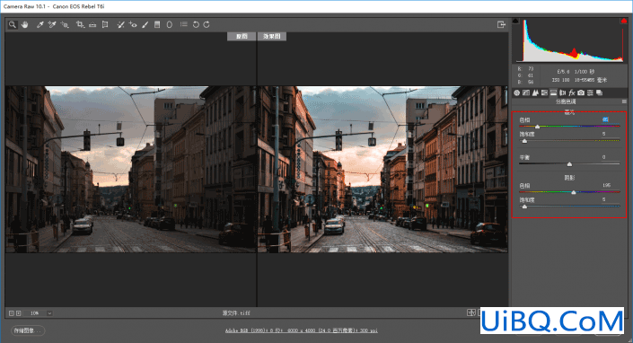
Task: Toggle the before/after preview view icon
Action: pos(470,312)
